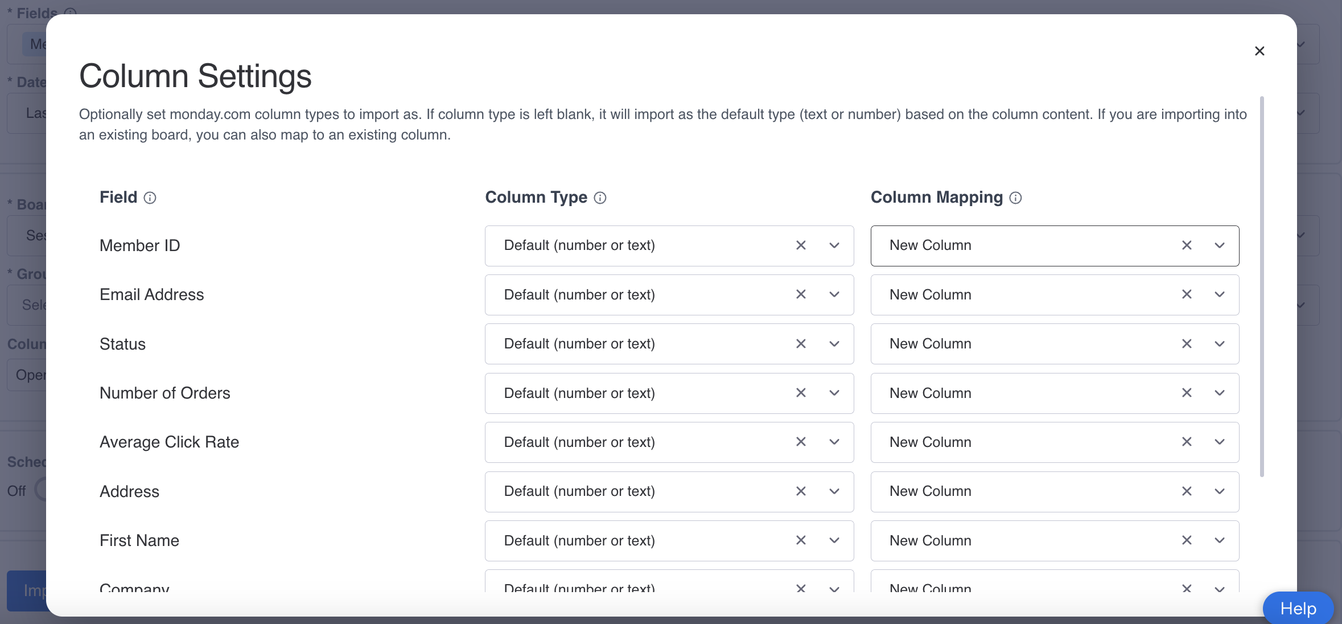Image resolution: width=1342 pixels, height=624 pixels.
Task: Expand Column Type chevron for Address
Action: coord(834,491)
